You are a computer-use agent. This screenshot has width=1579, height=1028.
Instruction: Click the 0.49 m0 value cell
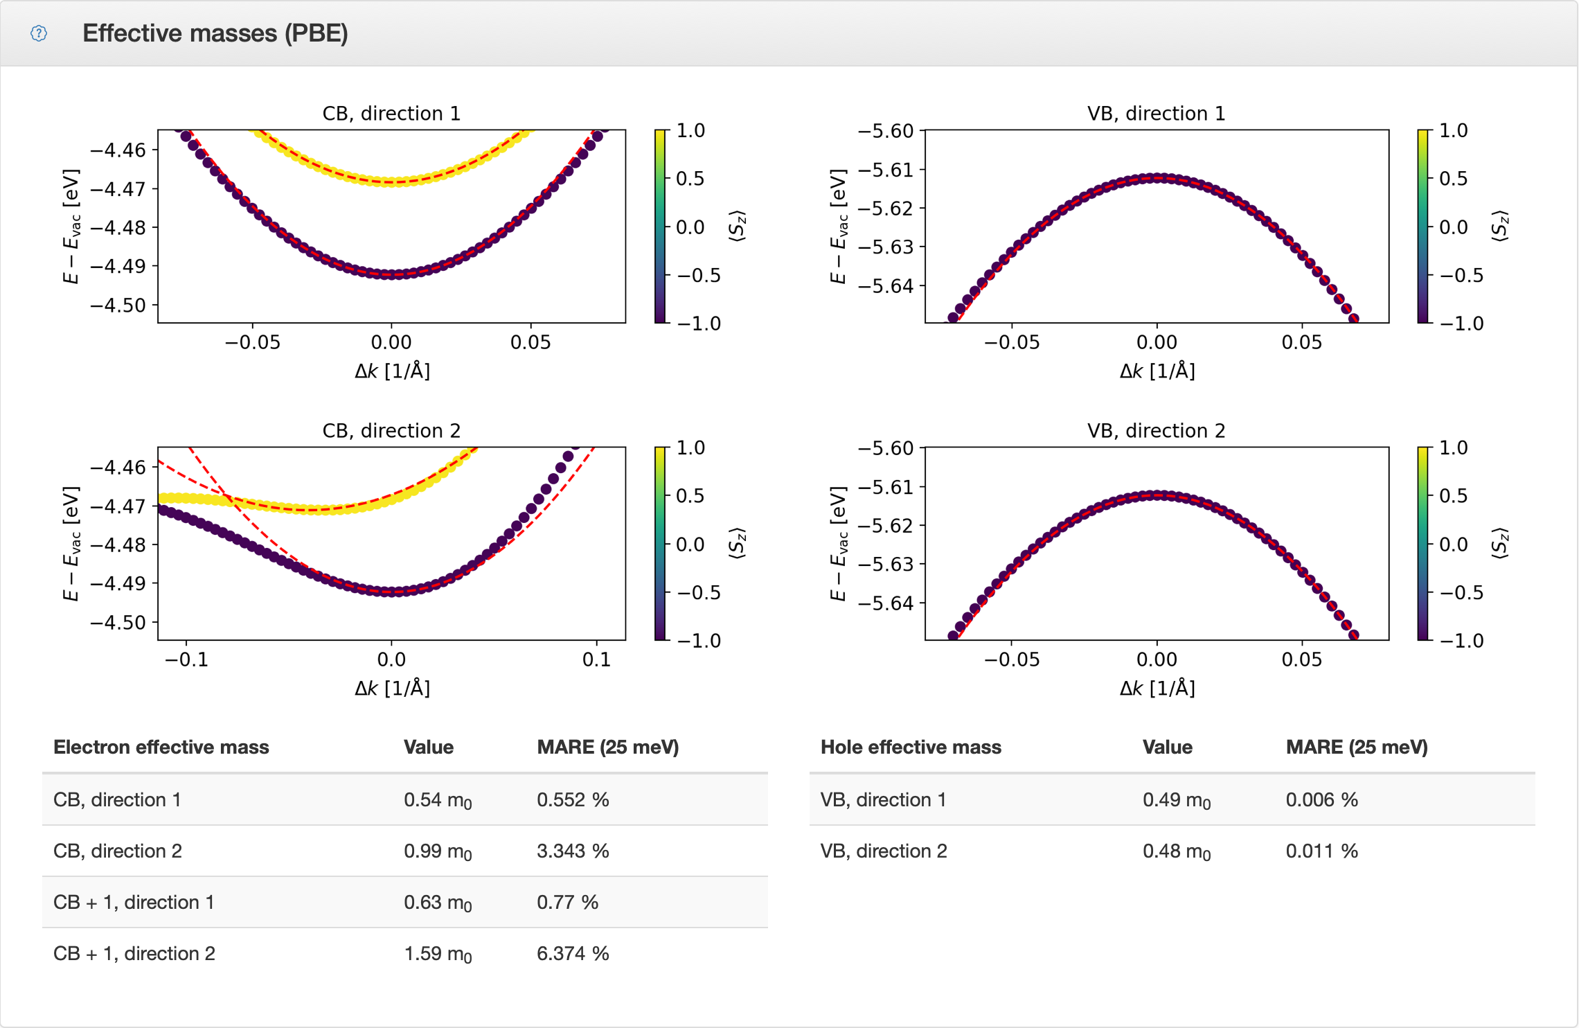click(1177, 800)
